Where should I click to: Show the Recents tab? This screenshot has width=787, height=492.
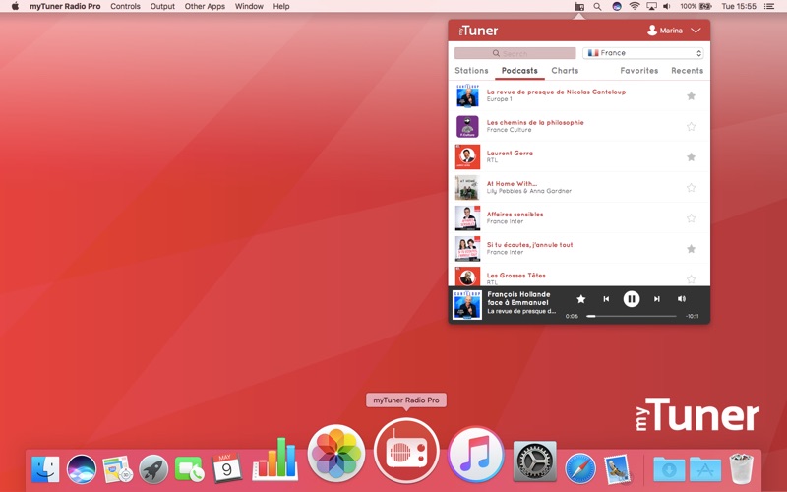[687, 71]
